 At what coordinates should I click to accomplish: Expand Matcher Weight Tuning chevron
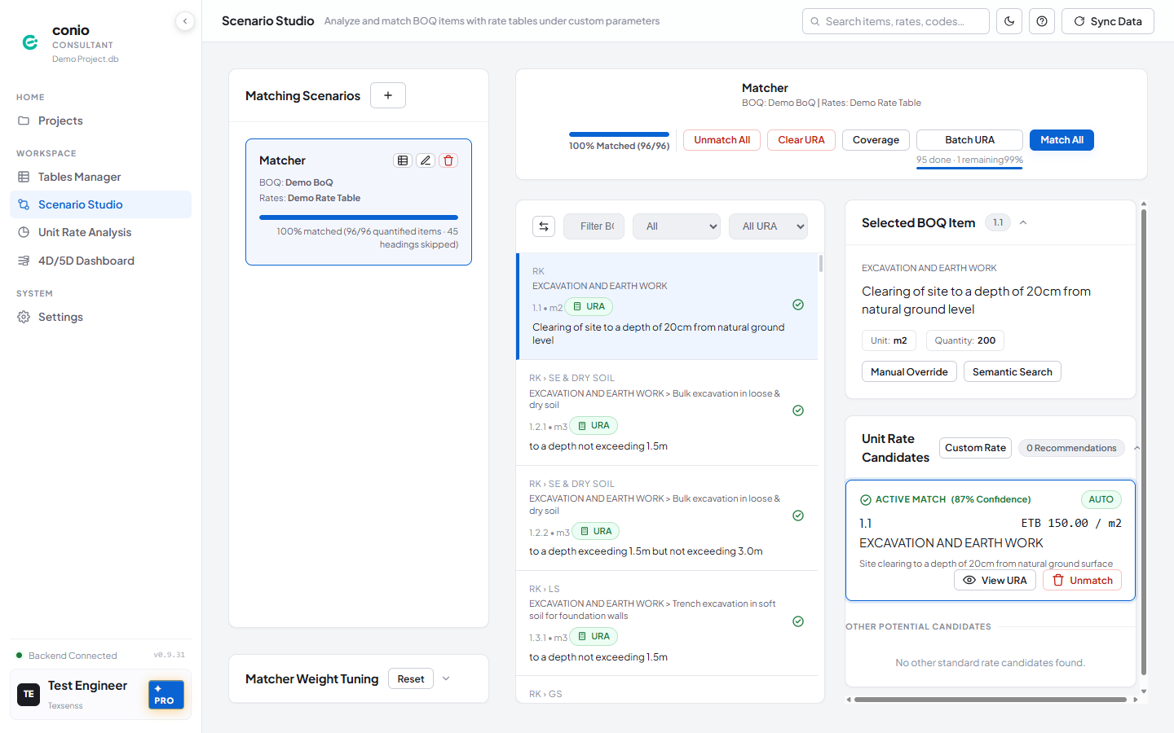pos(446,678)
